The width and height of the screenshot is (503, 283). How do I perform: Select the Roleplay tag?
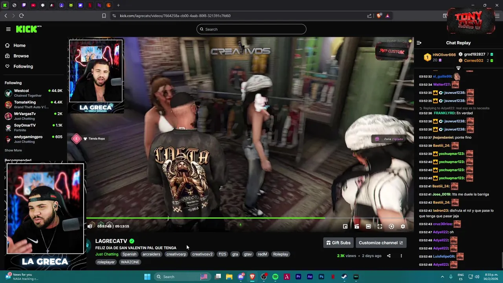point(281,254)
